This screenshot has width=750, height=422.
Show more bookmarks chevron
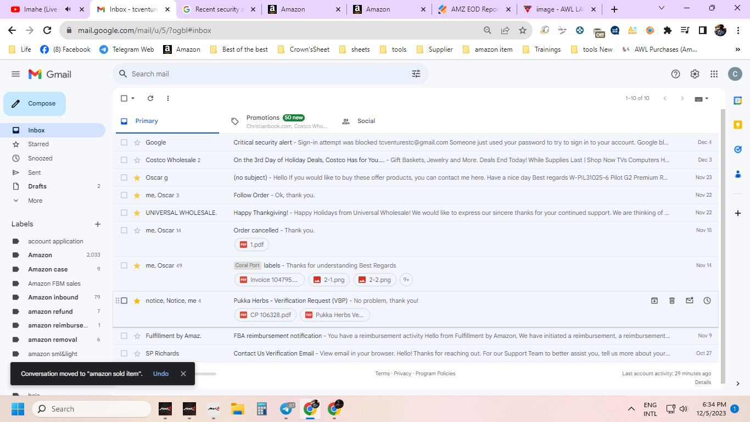[x=738, y=49]
